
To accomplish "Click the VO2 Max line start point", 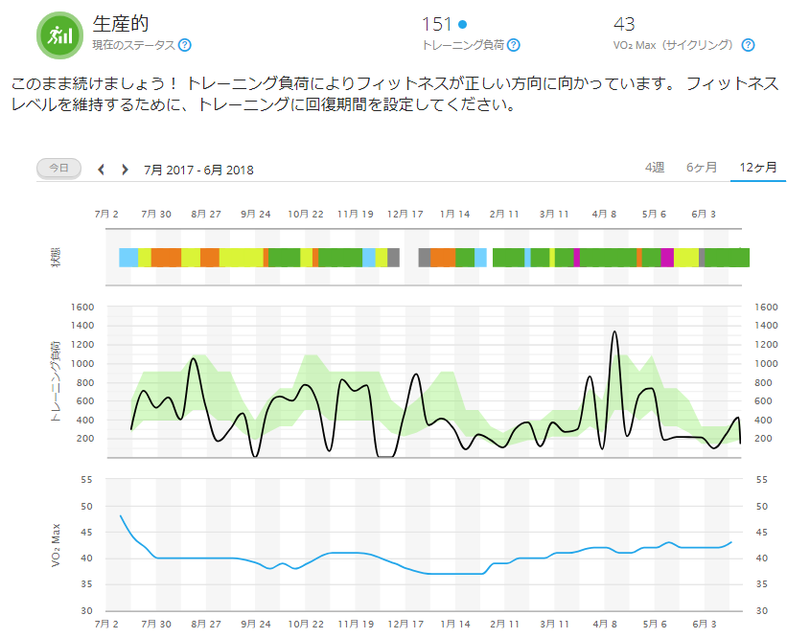I will 121,515.
